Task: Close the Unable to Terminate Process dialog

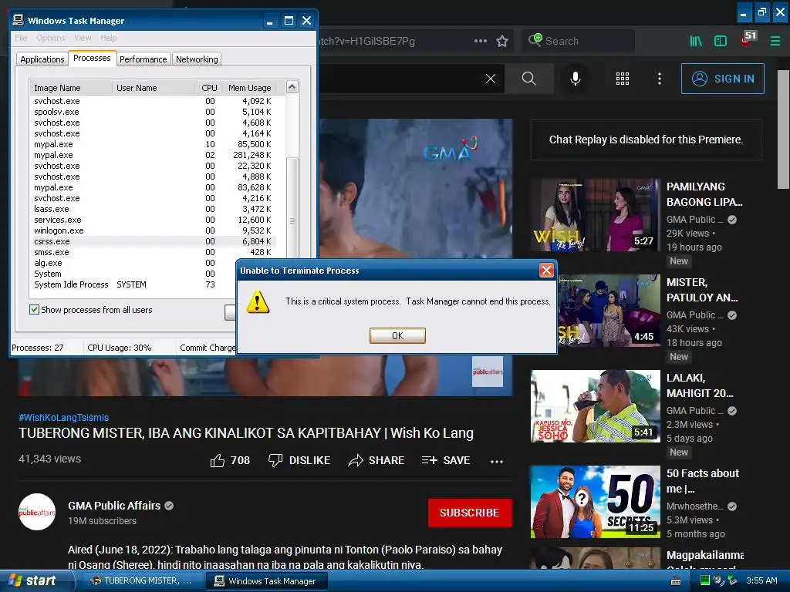Action: [x=546, y=271]
